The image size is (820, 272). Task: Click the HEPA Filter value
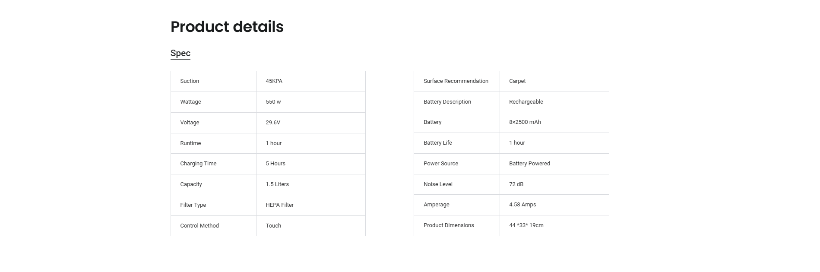[x=279, y=205]
